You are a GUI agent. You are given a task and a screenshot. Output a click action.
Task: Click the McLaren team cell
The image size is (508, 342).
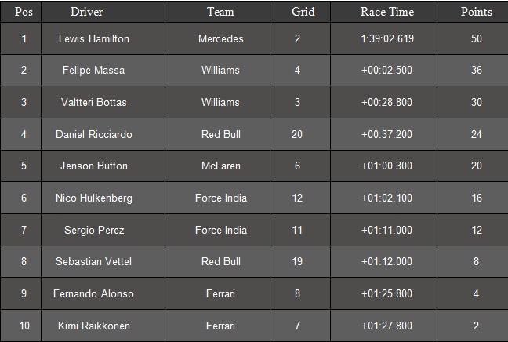(x=220, y=166)
